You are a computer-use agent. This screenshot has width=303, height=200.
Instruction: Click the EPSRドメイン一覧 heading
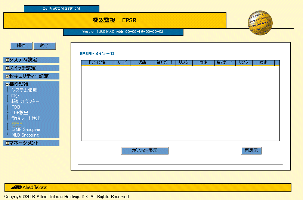pos(97,54)
